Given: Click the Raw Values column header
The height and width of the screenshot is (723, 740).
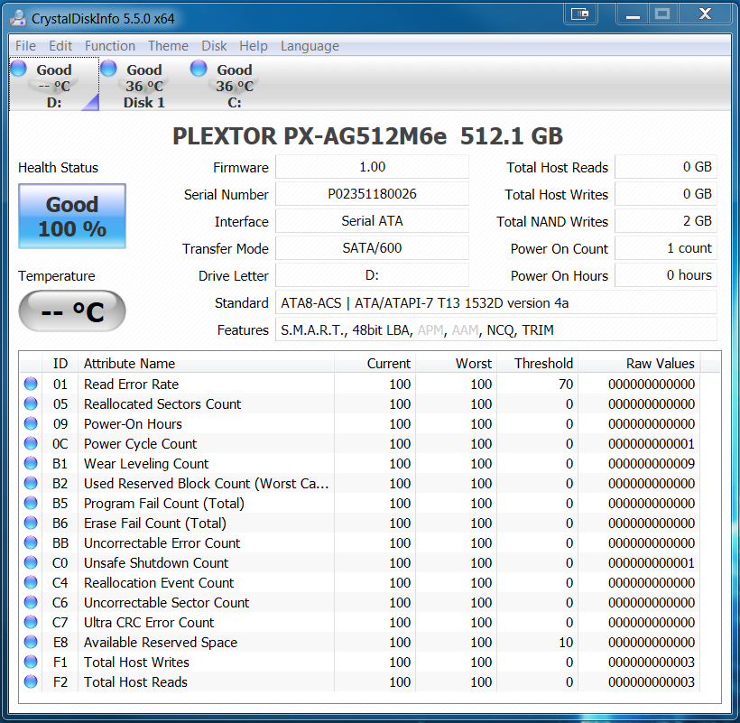Looking at the screenshot, I should pos(661,363).
